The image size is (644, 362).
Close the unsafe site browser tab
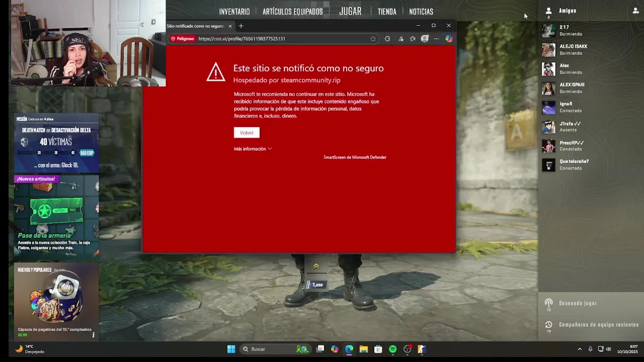coord(230,26)
